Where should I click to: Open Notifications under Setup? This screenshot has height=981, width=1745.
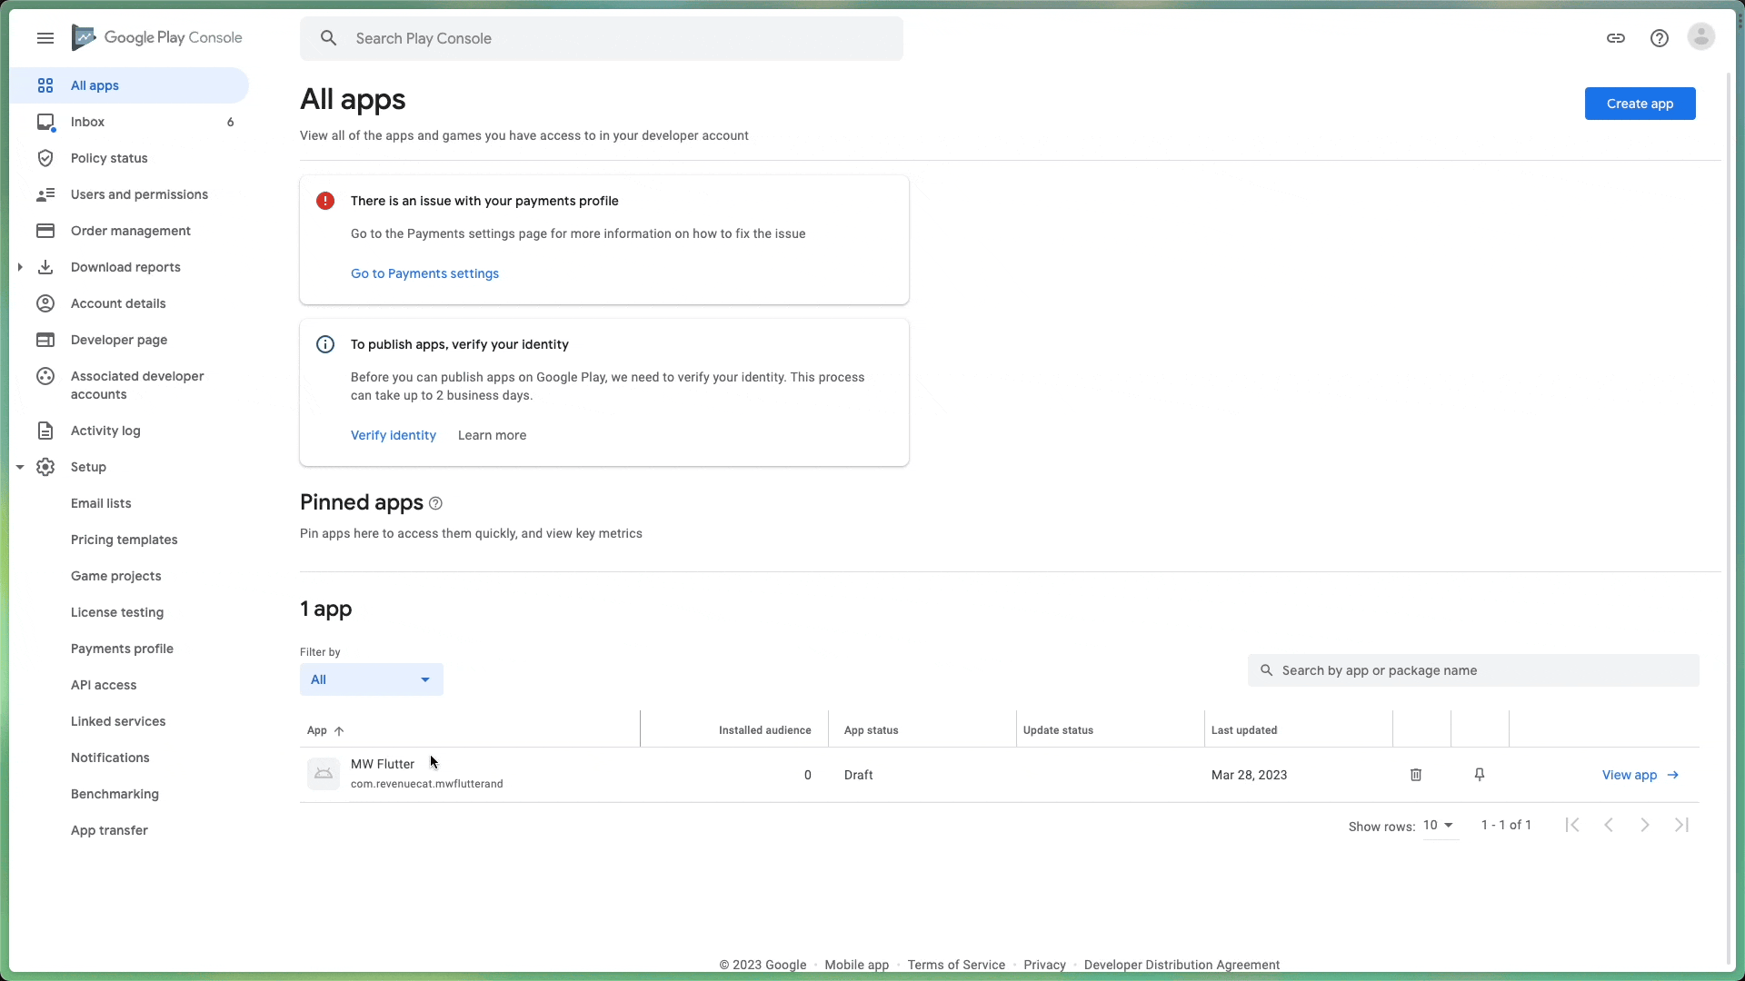coord(110,758)
